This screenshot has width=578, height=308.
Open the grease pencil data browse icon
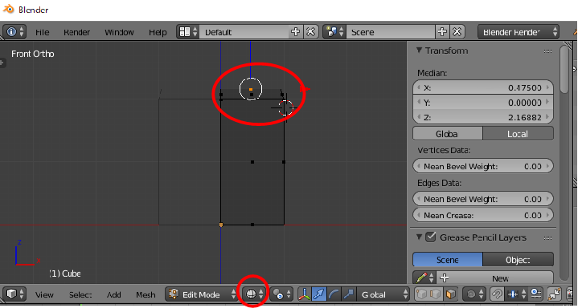click(x=424, y=278)
